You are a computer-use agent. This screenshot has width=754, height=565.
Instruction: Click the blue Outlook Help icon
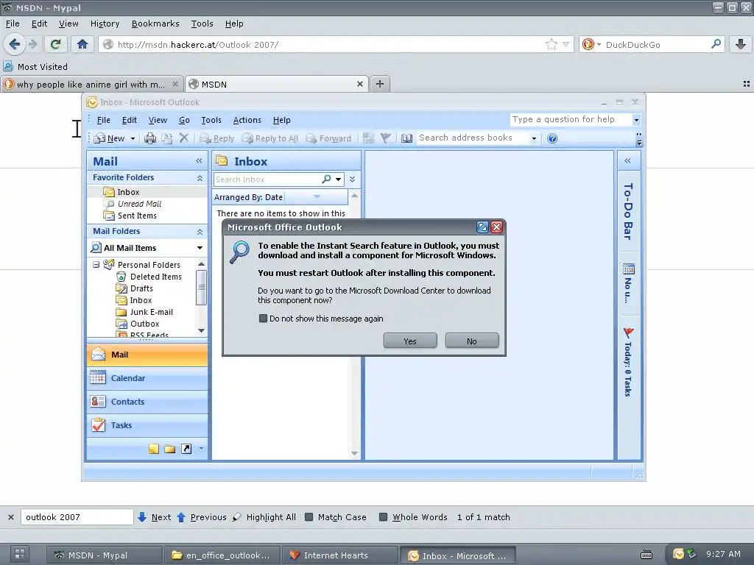click(x=552, y=138)
